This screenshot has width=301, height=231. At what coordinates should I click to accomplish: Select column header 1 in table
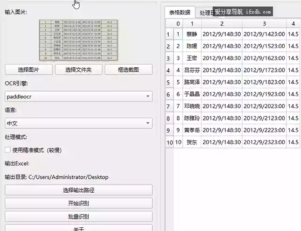(x=192, y=23)
